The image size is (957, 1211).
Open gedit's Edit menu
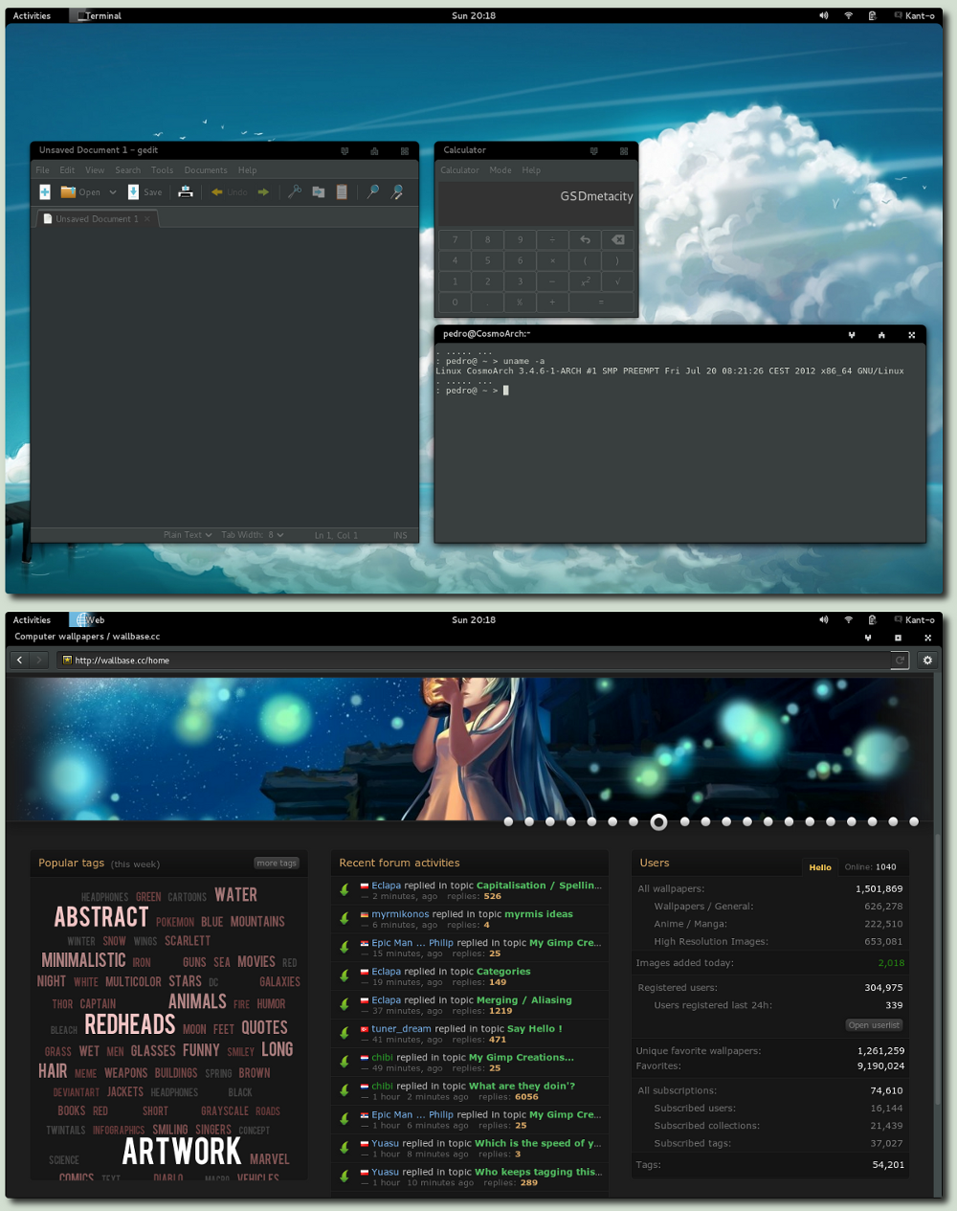point(67,170)
